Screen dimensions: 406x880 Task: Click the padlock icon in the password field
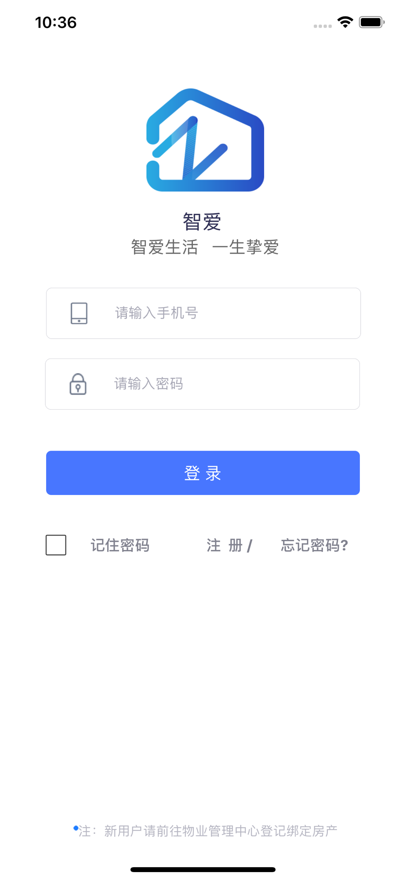[78, 384]
